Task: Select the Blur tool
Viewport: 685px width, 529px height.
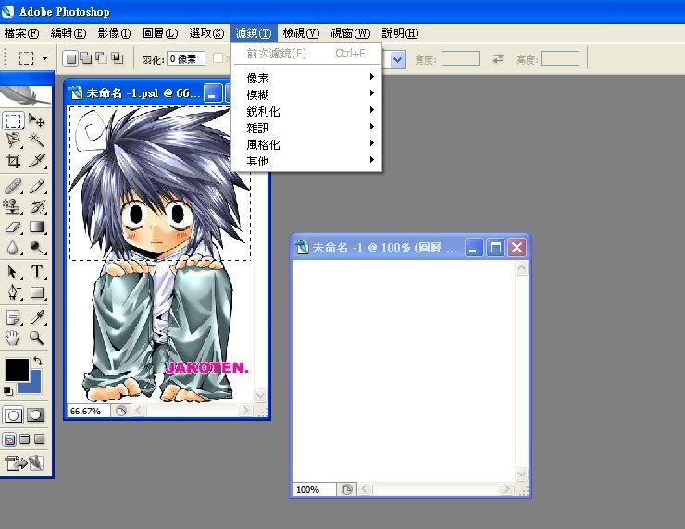Action: (13, 248)
